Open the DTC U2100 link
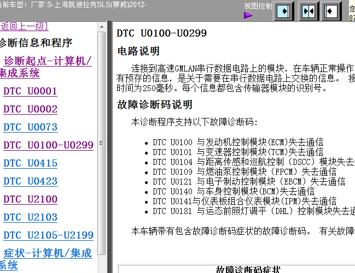Screen dimensions: 355x273 (30, 199)
